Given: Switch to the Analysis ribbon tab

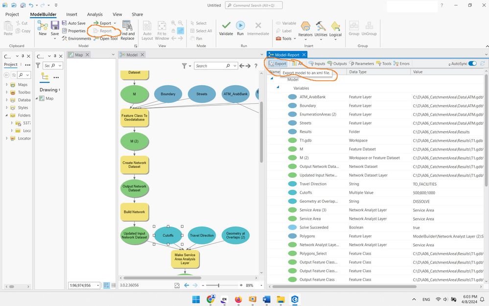Looking at the screenshot, I should [x=95, y=14].
